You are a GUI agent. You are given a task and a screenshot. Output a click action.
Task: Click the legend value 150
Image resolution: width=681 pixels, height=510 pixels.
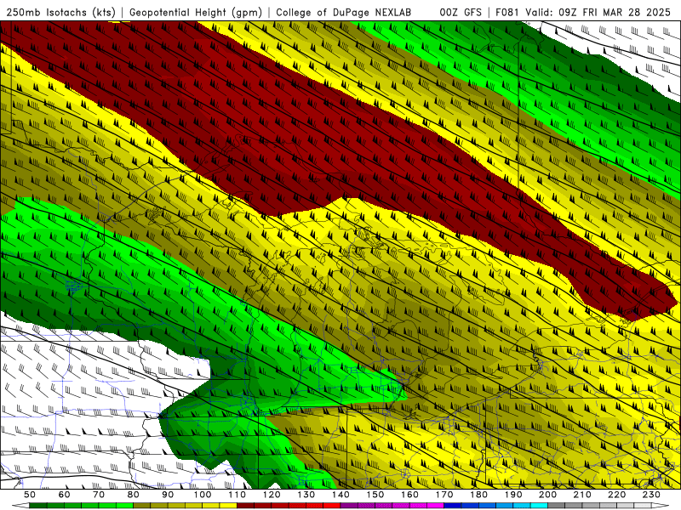point(375,495)
